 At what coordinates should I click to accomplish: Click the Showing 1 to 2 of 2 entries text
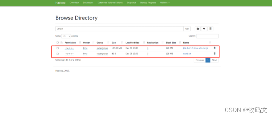(x=68, y=60)
